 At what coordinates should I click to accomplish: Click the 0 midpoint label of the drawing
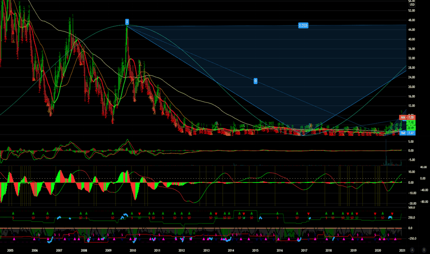255,81
